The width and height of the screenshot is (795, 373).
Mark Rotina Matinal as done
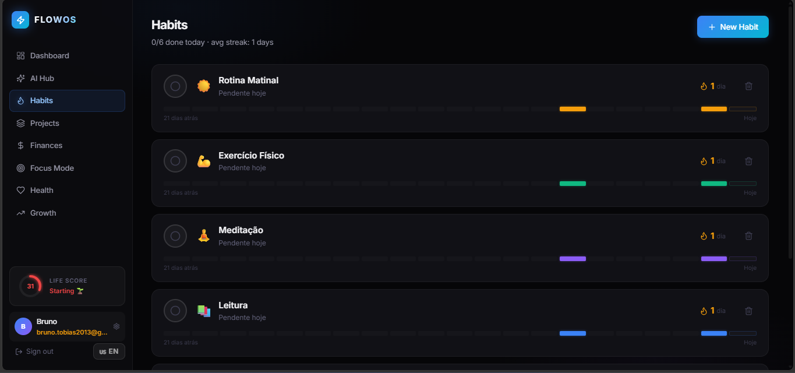tap(175, 86)
